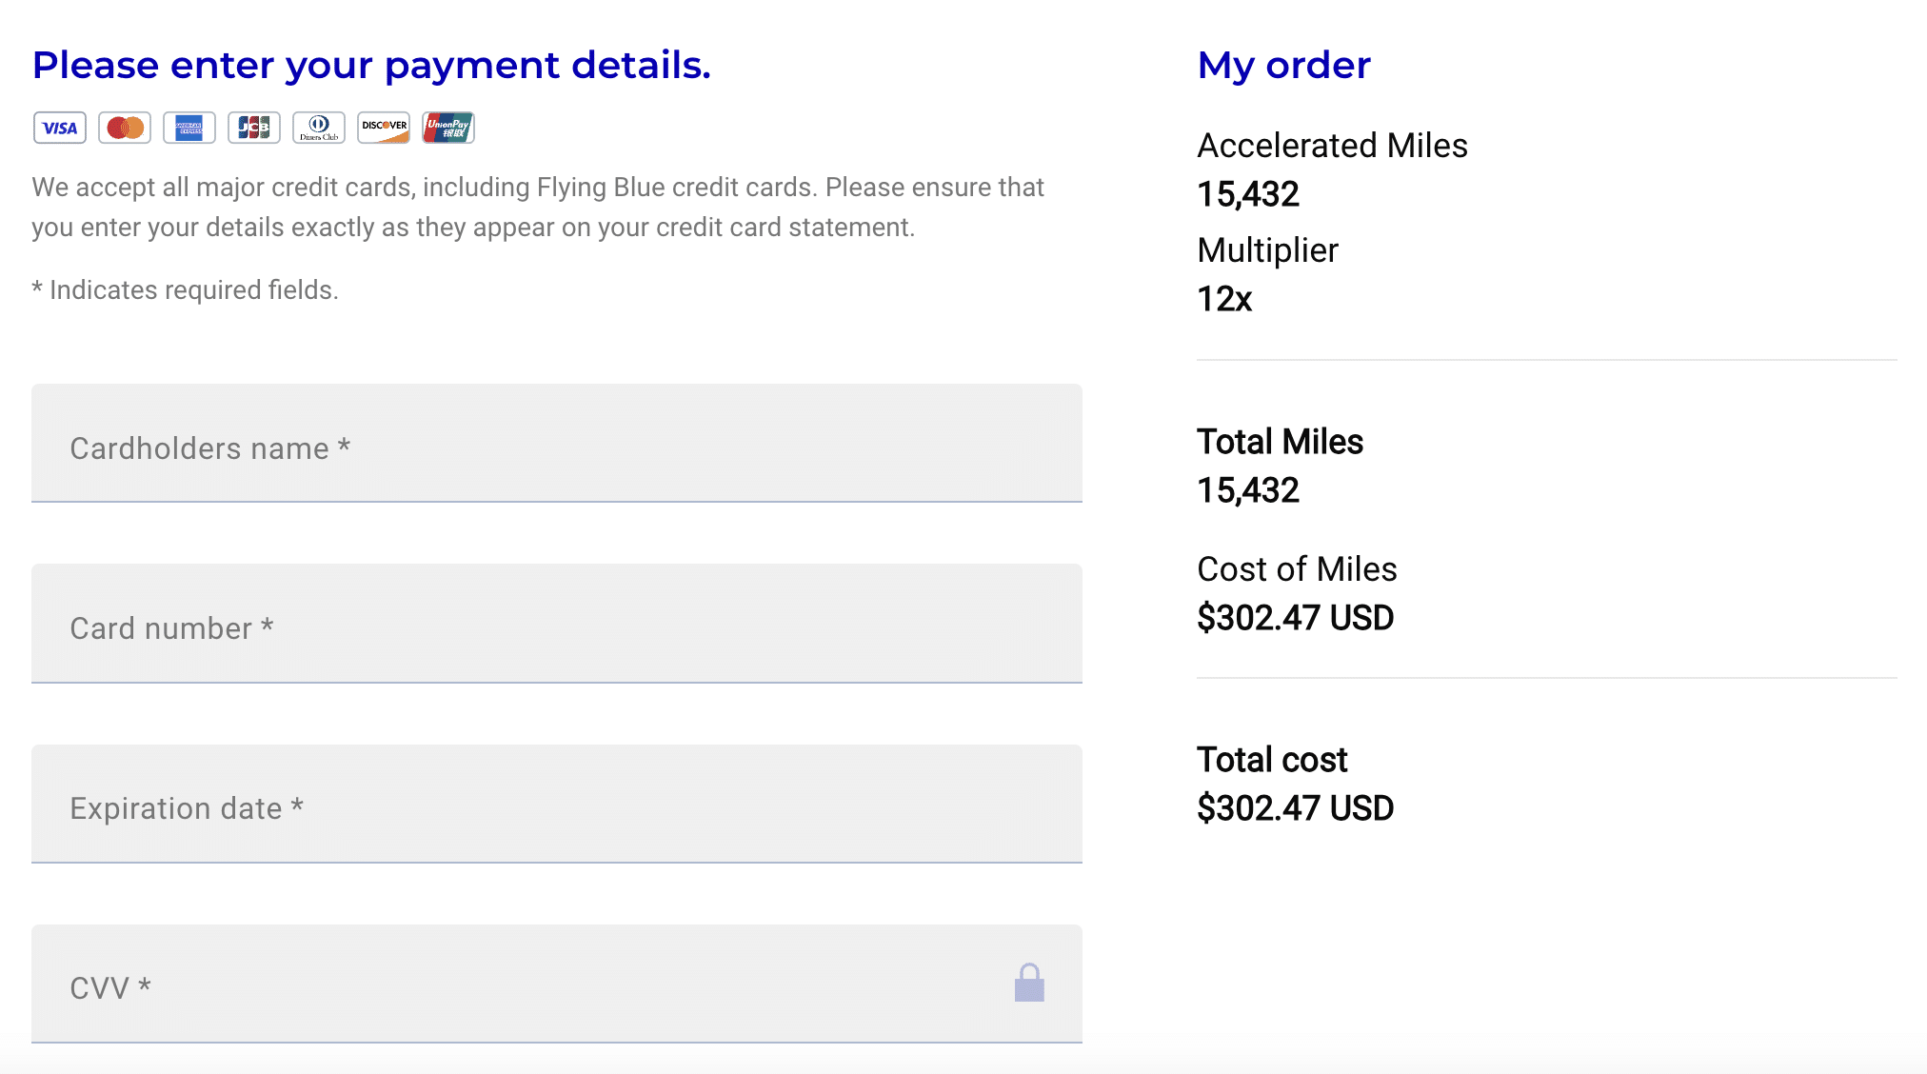Image resolution: width=1927 pixels, height=1074 pixels.
Task: Click the JCB card icon
Action: point(254,128)
